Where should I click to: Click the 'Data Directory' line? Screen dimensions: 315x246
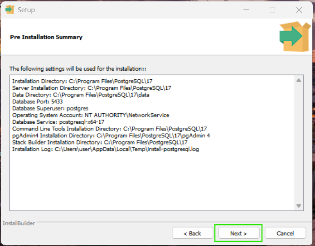pyautogui.click(x=81, y=95)
